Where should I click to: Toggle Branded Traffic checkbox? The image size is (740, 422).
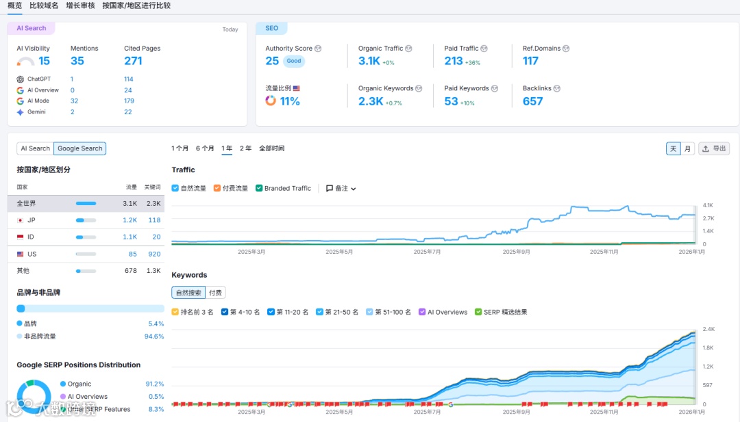259,188
